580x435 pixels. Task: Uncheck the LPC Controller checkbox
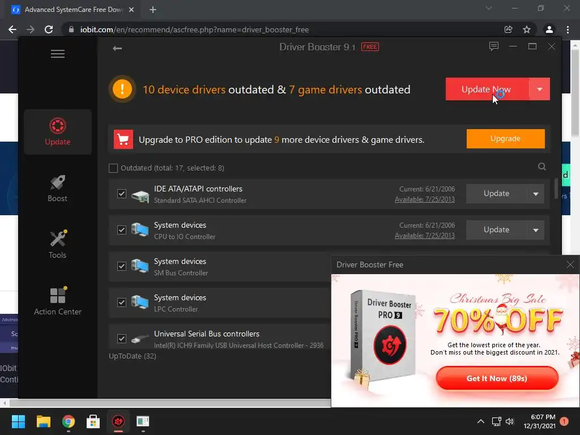coord(122,302)
